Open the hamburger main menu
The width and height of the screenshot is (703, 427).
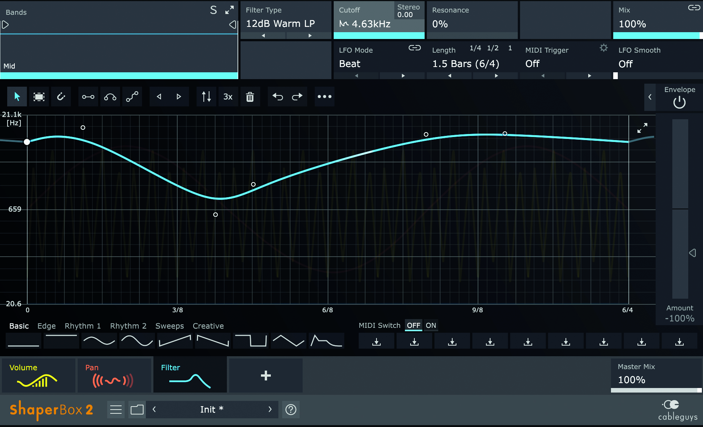[116, 410]
